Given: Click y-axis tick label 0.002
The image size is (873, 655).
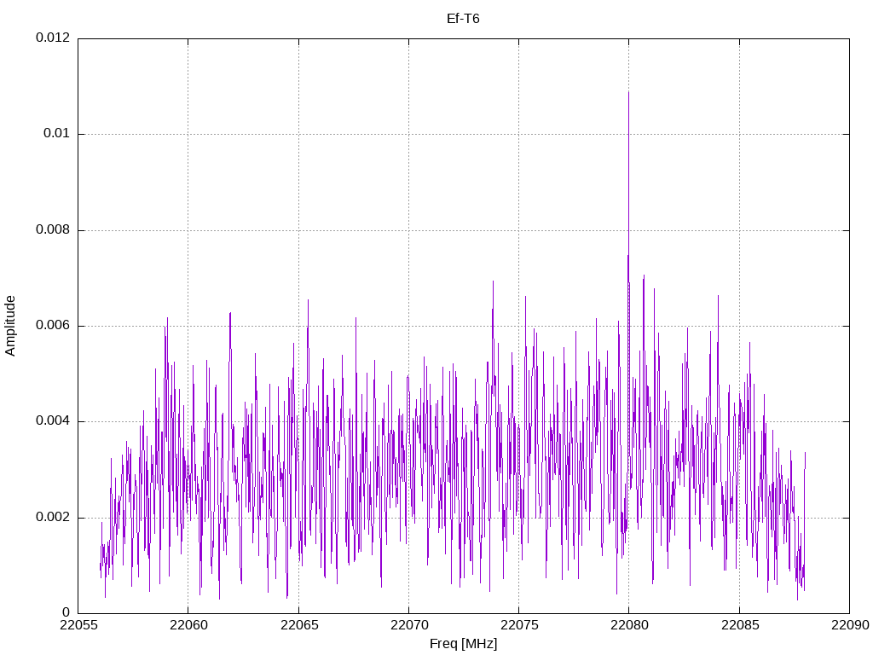Looking at the screenshot, I should coord(53,518).
